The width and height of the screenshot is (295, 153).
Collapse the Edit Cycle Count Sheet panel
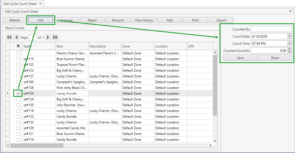click(x=291, y=11)
